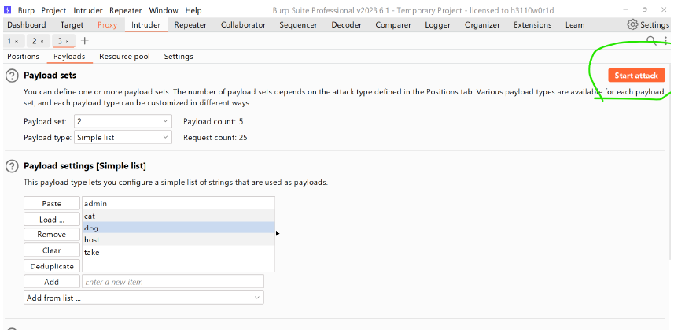This screenshot has height=333, width=674.
Task: Switch to the Proxy tab
Action: pyautogui.click(x=107, y=25)
